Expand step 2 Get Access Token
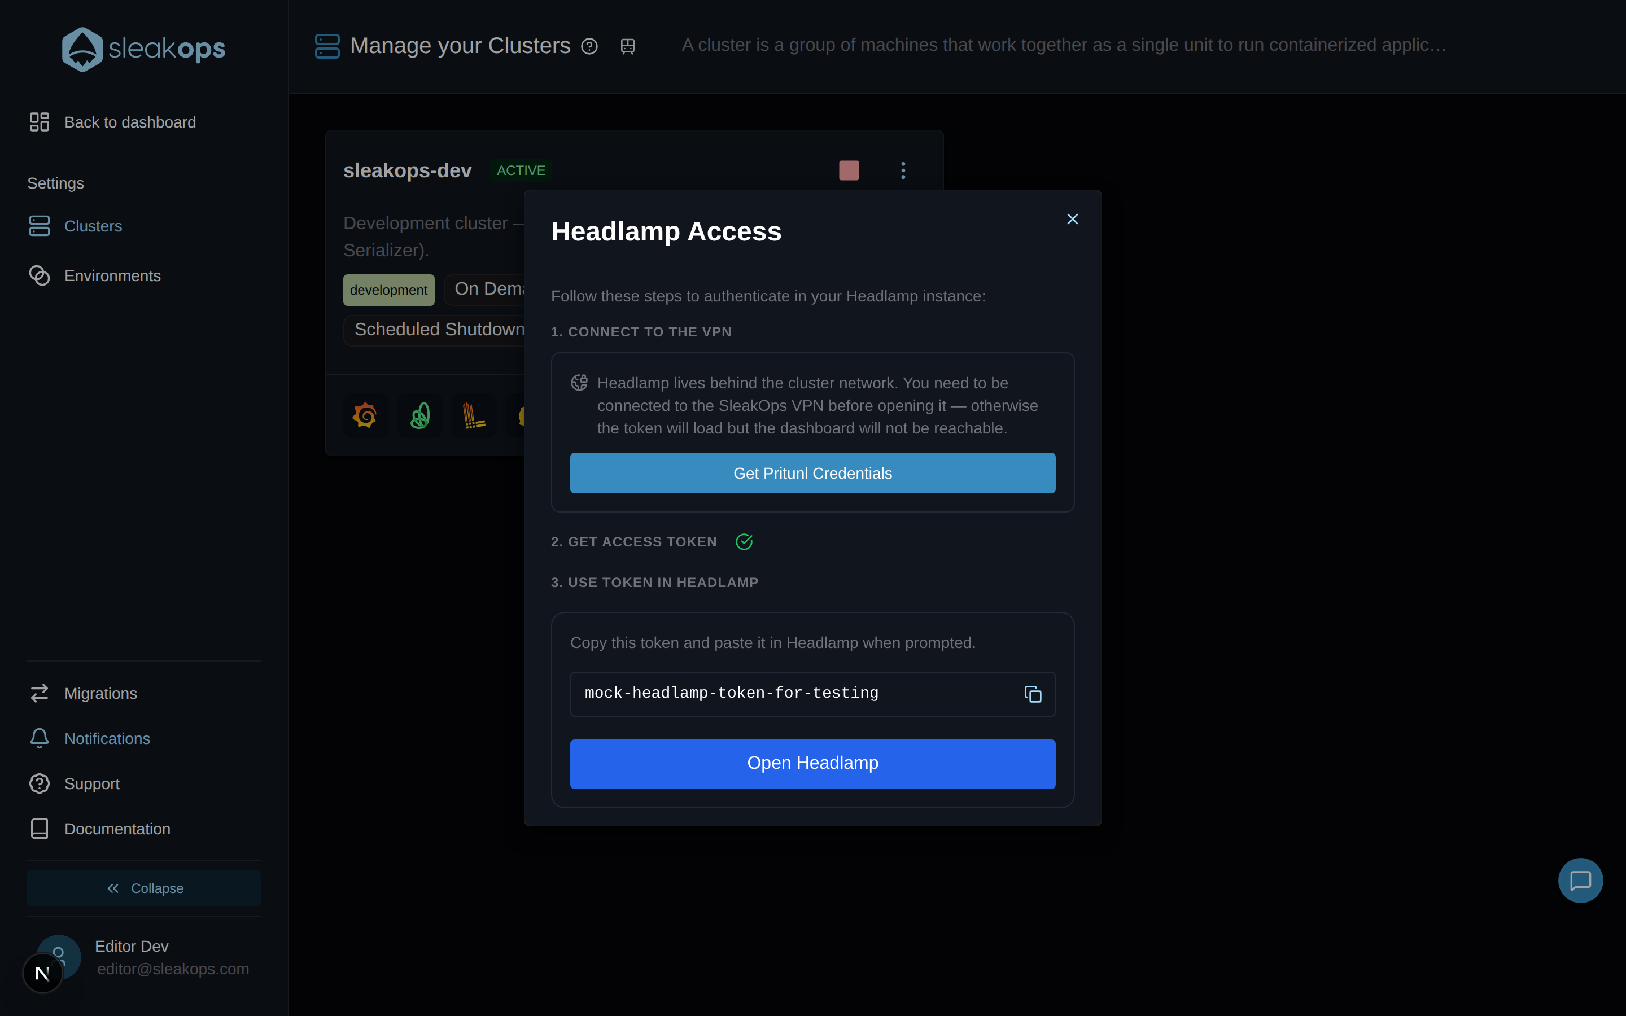 [633, 542]
